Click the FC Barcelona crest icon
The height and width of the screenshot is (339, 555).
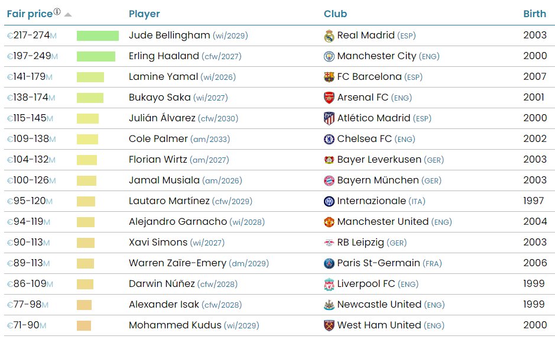(x=329, y=77)
